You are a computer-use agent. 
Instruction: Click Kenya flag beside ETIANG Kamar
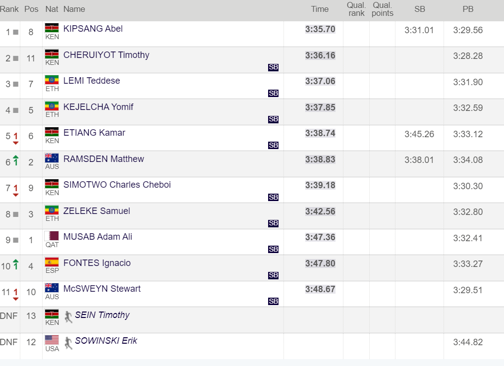pyautogui.click(x=52, y=132)
